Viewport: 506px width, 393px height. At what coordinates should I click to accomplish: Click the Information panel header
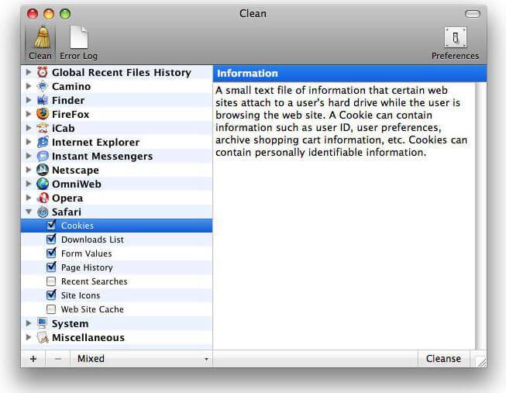pos(349,74)
